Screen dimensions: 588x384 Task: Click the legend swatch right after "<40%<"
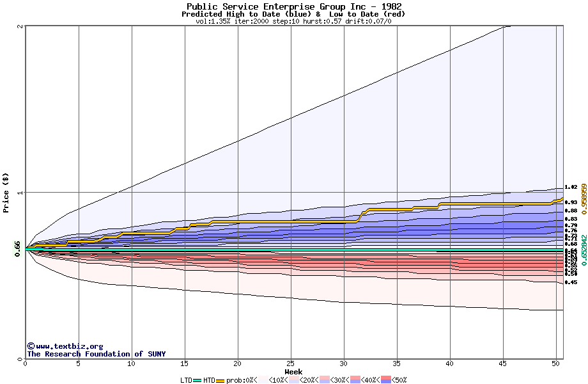point(386,380)
